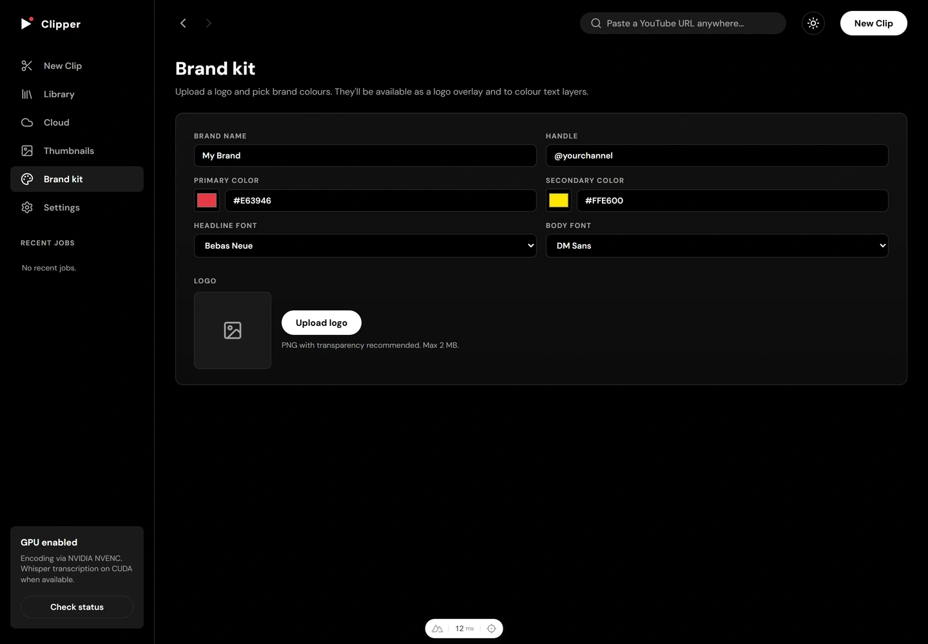Select Brand kit in the sidebar
928x644 pixels.
(77, 179)
